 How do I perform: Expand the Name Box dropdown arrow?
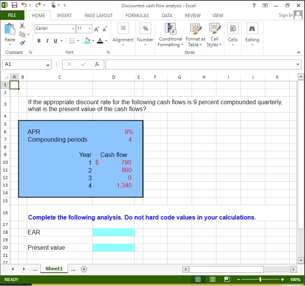point(48,65)
